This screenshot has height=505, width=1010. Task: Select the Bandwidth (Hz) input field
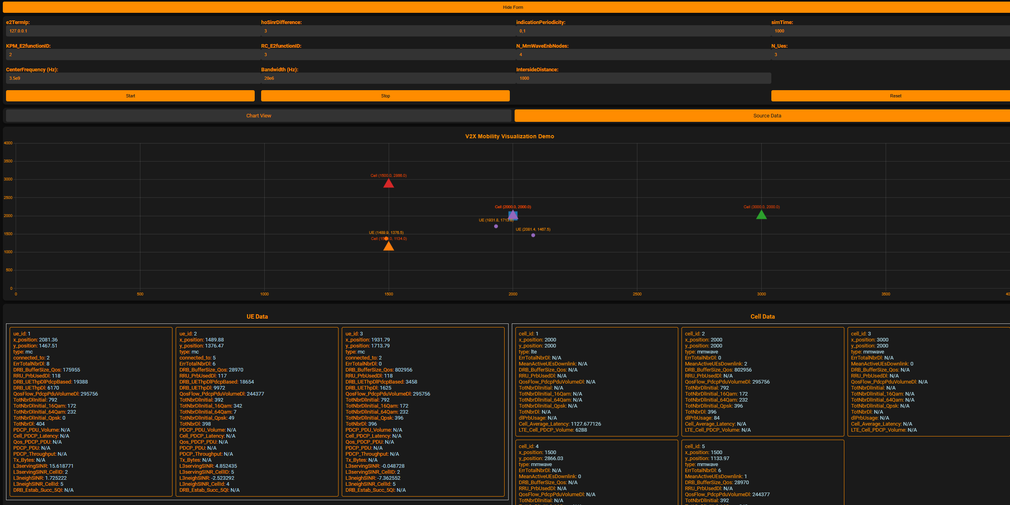[x=388, y=79]
